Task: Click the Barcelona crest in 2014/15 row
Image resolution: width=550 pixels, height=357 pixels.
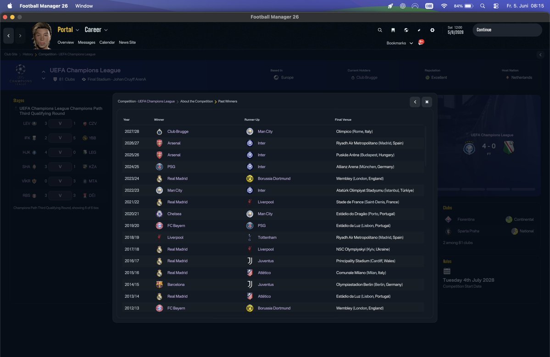Action: (159, 285)
